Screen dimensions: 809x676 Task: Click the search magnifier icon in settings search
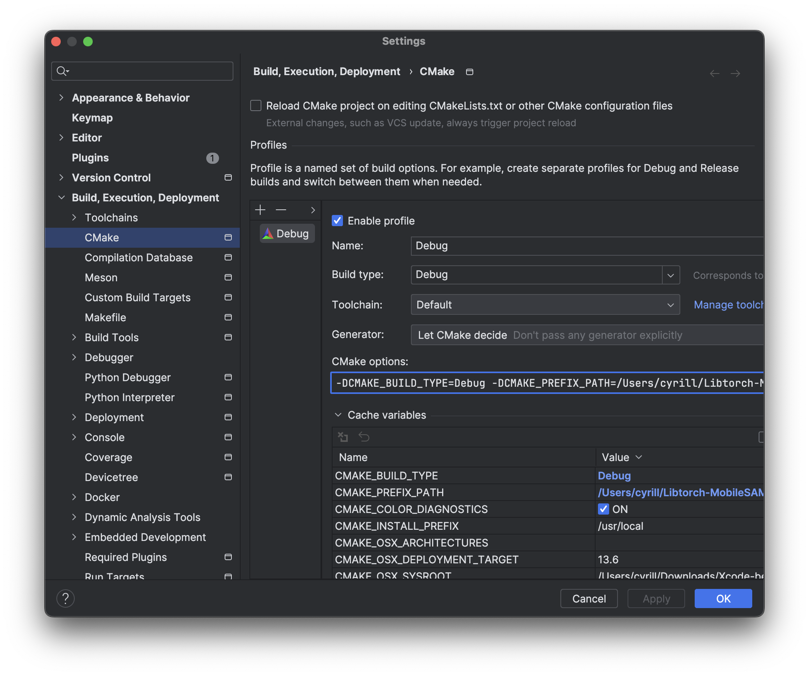pos(62,71)
